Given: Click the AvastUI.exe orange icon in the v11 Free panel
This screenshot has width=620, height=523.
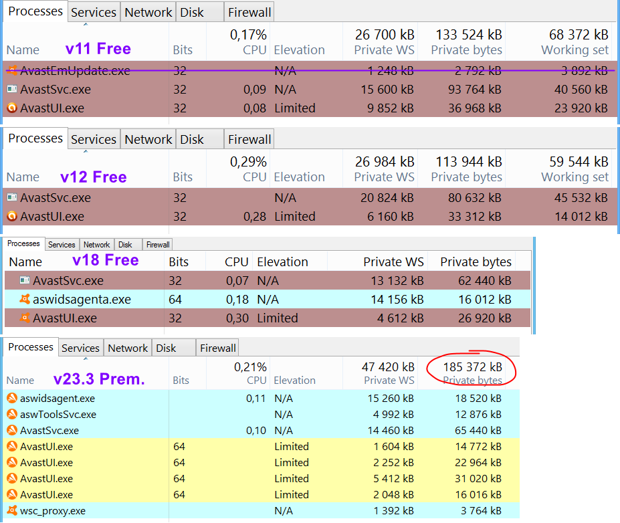Looking at the screenshot, I should pos(12,108).
